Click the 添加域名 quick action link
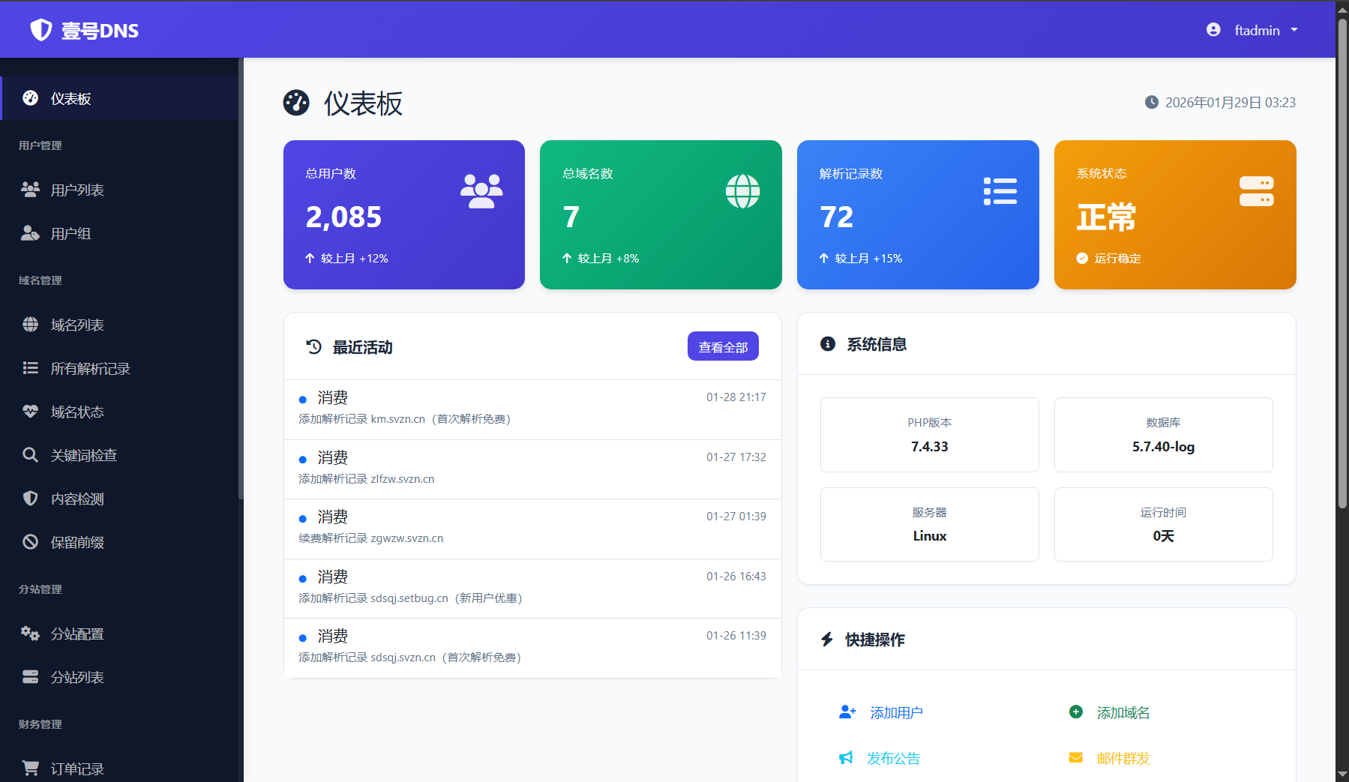The width and height of the screenshot is (1349, 782). pyautogui.click(x=1123, y=712)
